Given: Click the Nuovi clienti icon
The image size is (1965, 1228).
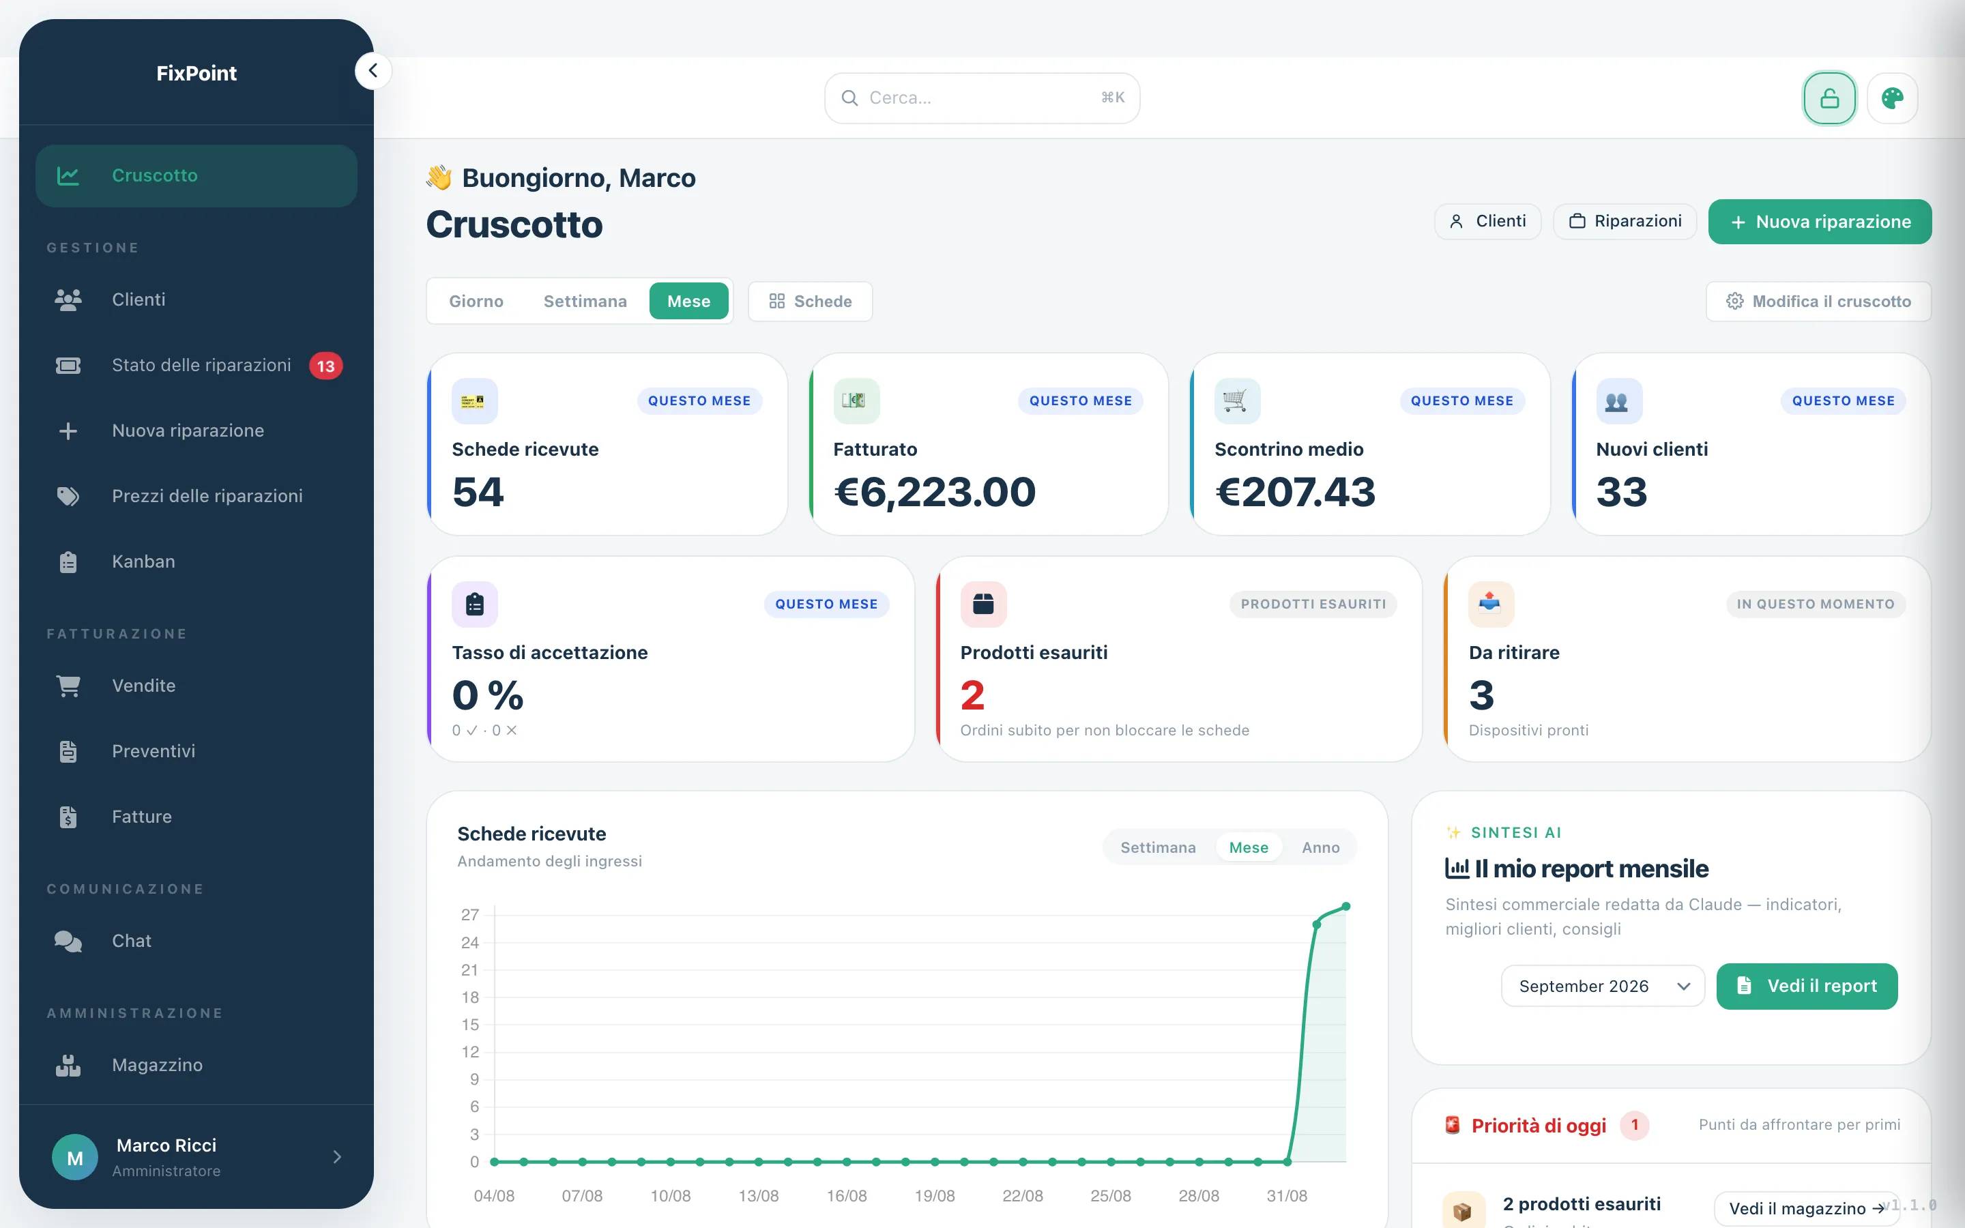Looking at the screenshot, I should pyautogui.click(x=1618, y=401).
